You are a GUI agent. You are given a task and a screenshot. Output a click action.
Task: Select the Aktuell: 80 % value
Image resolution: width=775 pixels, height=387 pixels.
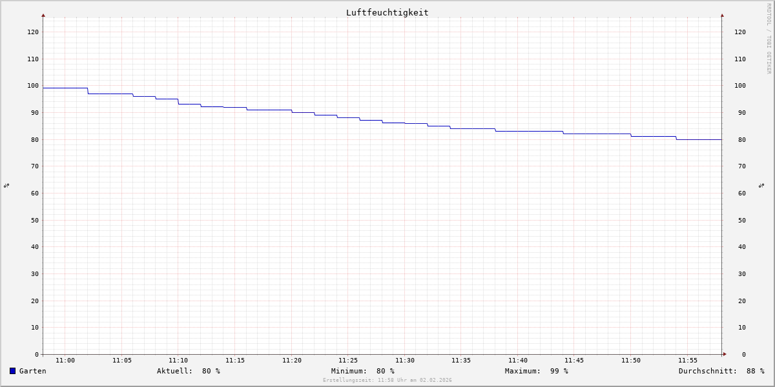[x=189, y=371]
